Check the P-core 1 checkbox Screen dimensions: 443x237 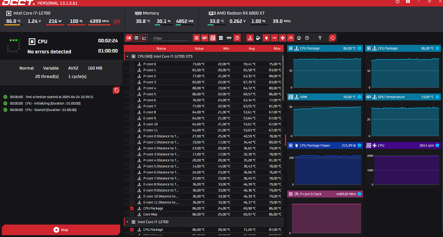[132, 70]
